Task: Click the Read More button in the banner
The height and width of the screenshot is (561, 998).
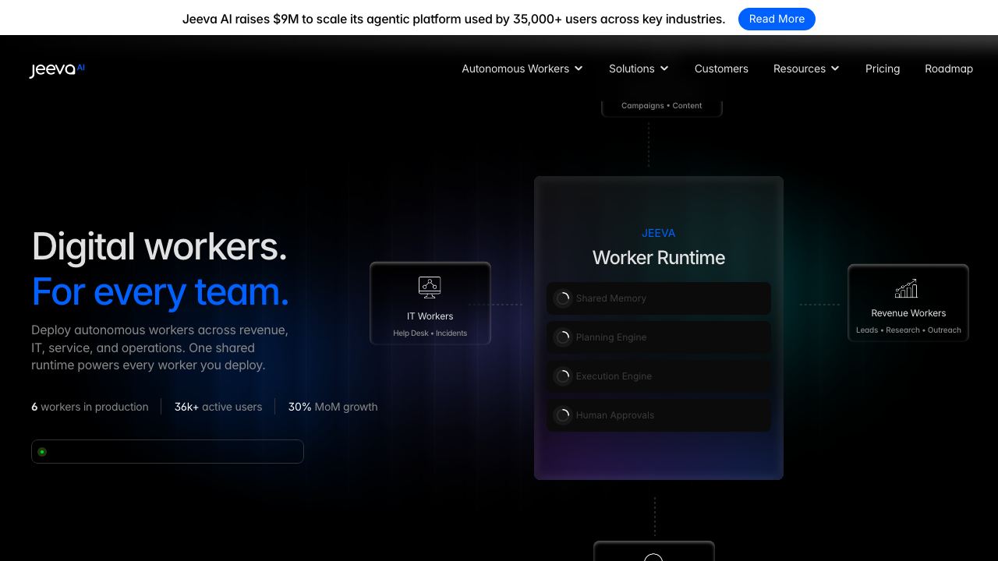Action: 777,19
